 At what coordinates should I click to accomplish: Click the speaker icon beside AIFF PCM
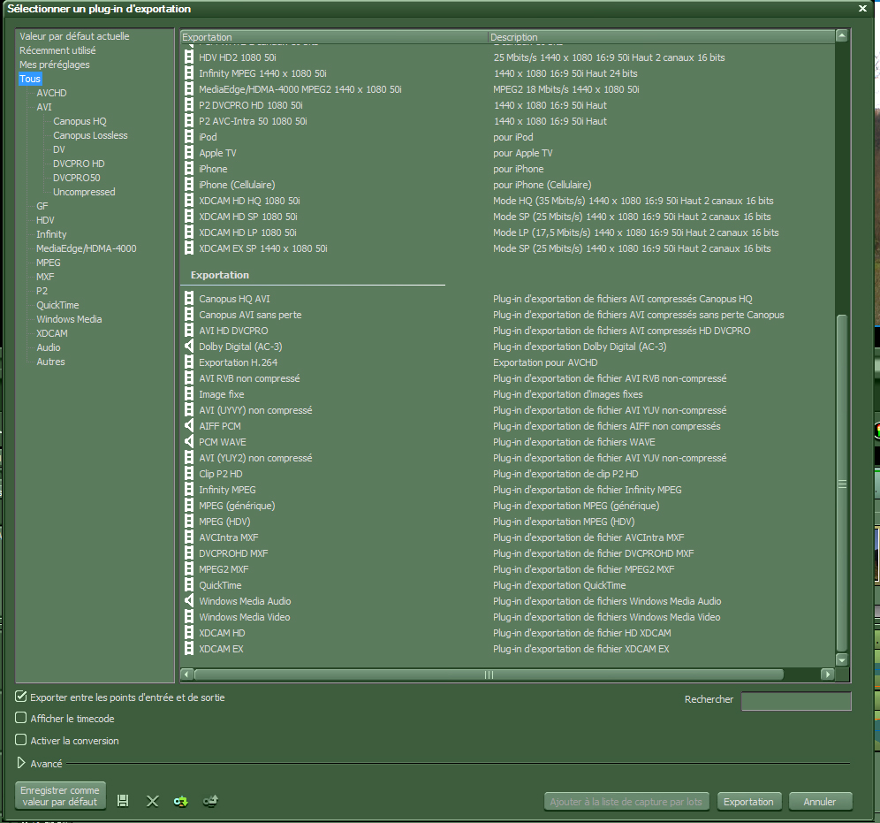pos(189,426)
